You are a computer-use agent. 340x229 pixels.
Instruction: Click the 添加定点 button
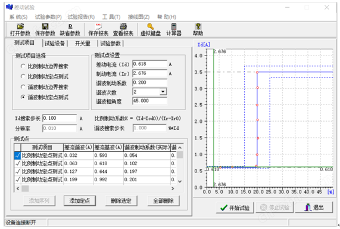click(80, 201)
